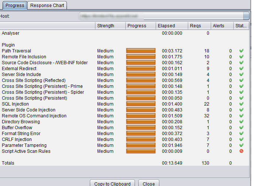The height and width of the screenshot is (186, 254).
Task: Click status checkmark for Parameter Tampering row
Action: point(241,145)
